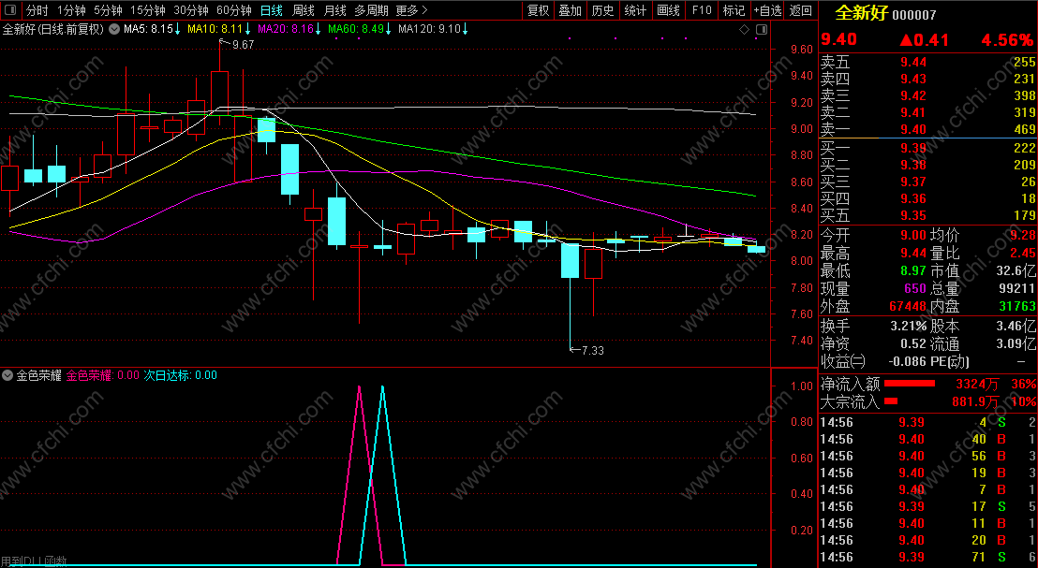Viewport: 1038px width, 568px height.
Task: Click the 返回 back button
Action: click(800, 10)
